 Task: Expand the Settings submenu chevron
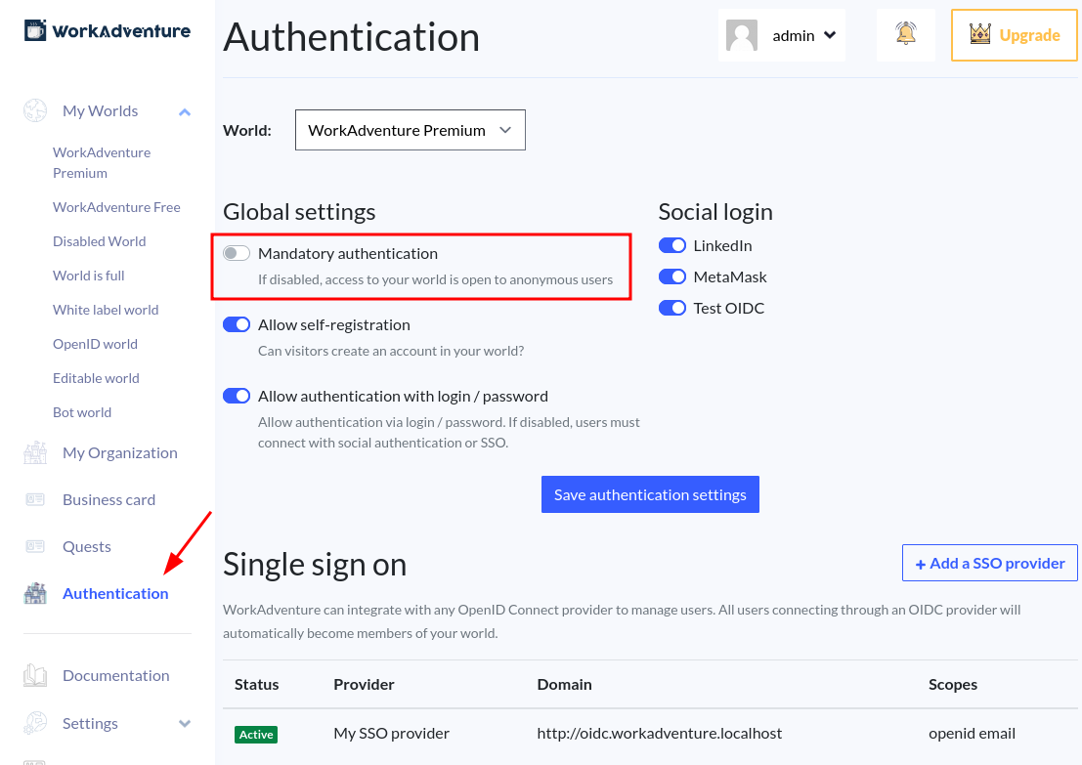pyautogui.click(x=185, y=723)
